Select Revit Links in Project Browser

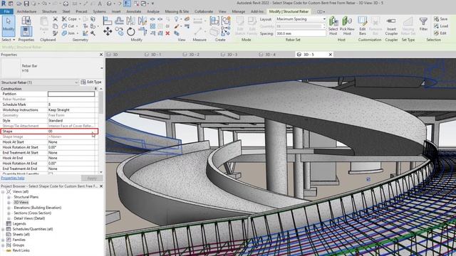pos(21,250)
